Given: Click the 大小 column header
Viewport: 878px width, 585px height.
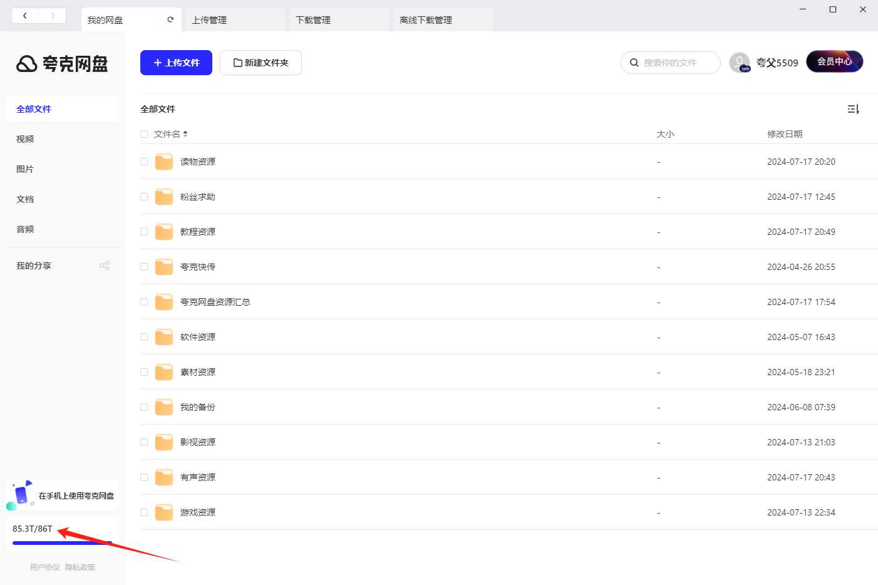Looking at the screenshot, I should click(x=665, y=134).
